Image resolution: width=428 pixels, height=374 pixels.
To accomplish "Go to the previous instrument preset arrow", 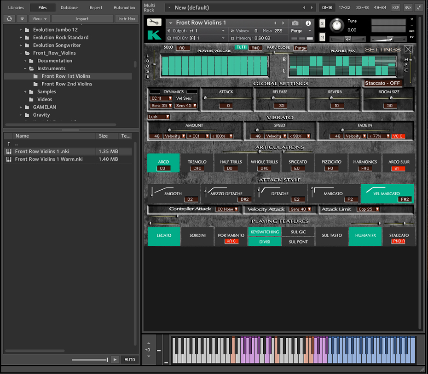I will pyautogui.click(x=275, y=23).
